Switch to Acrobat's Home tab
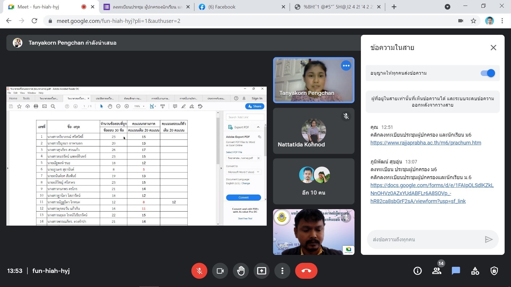The image size is (511, 287). 13,98
